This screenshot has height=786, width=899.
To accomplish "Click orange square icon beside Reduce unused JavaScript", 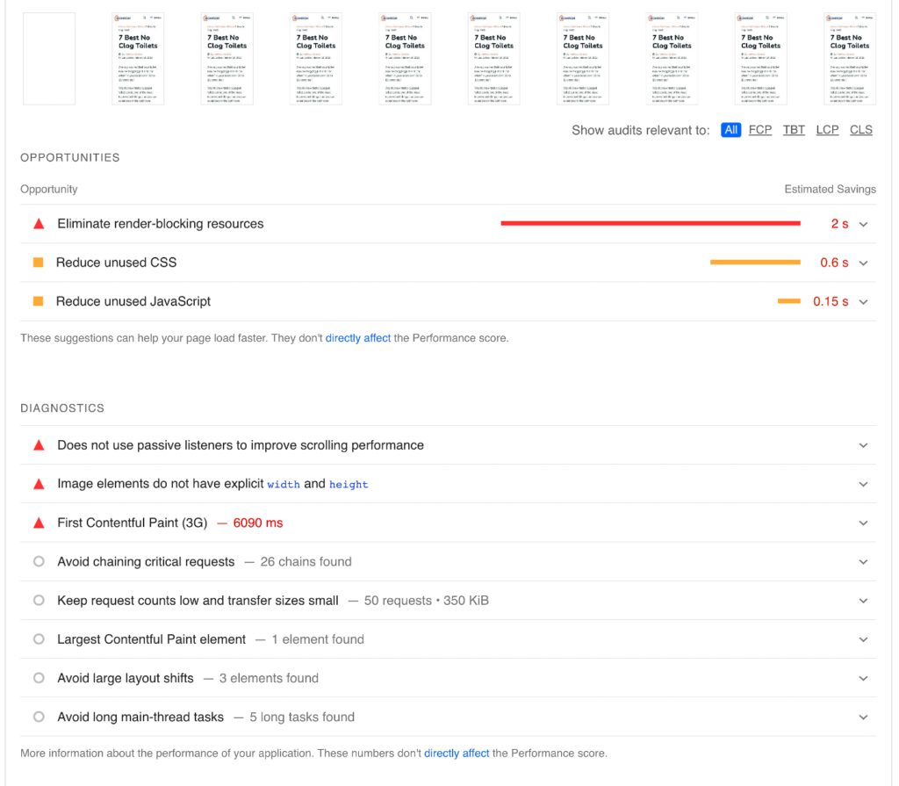I will click(x=39, y=301).
